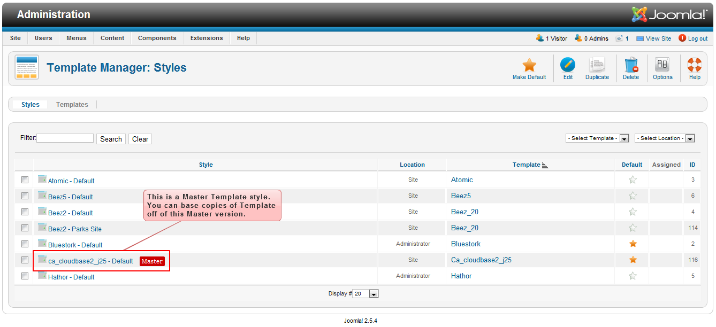The image size is (716, 327).
Task: Open the Menus menu
Action: pyautogui.click(x=77, y=38)
